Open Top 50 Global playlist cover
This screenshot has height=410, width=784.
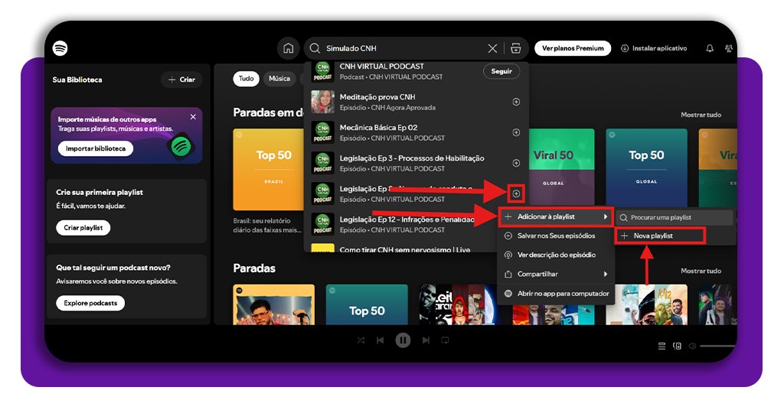coord(646,169)
